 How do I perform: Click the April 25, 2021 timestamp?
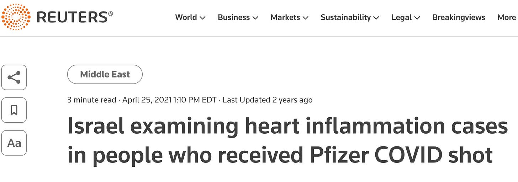(x=169, y=100)
